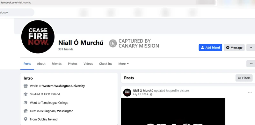The height and width of the screenshot is (125, 255).
Task: Click the text 'Studied at UCD Ireland'
Action: [45, 94]
